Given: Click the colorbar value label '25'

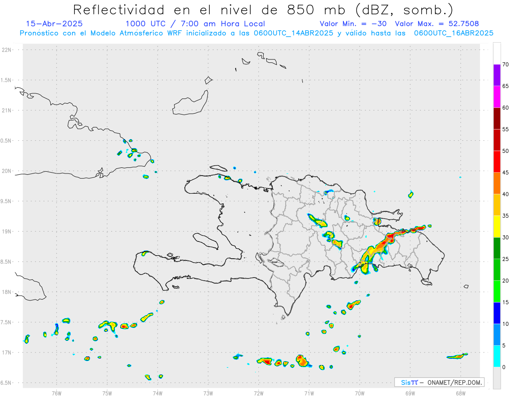Looking at the screenshot, I should tap(506, 259).
